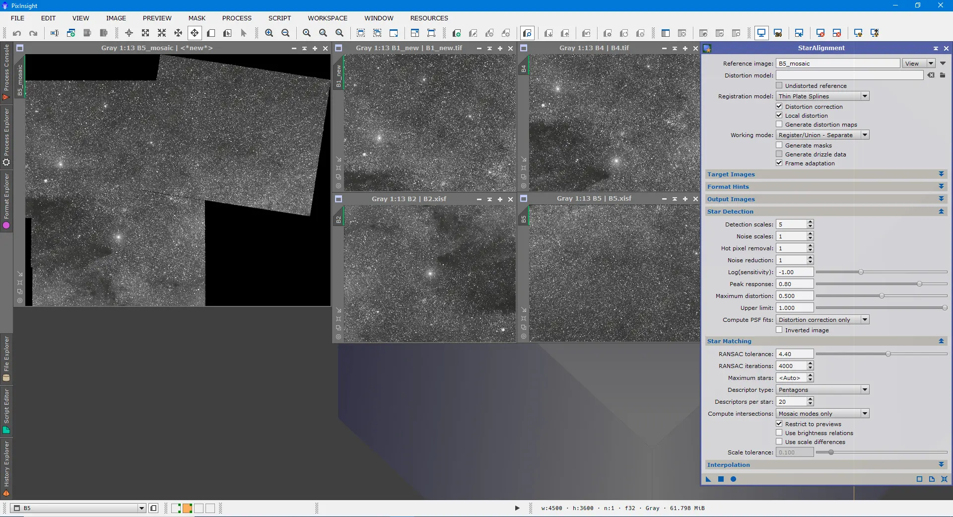Click the Undo arrow in the toolbar

coord(17,33)
